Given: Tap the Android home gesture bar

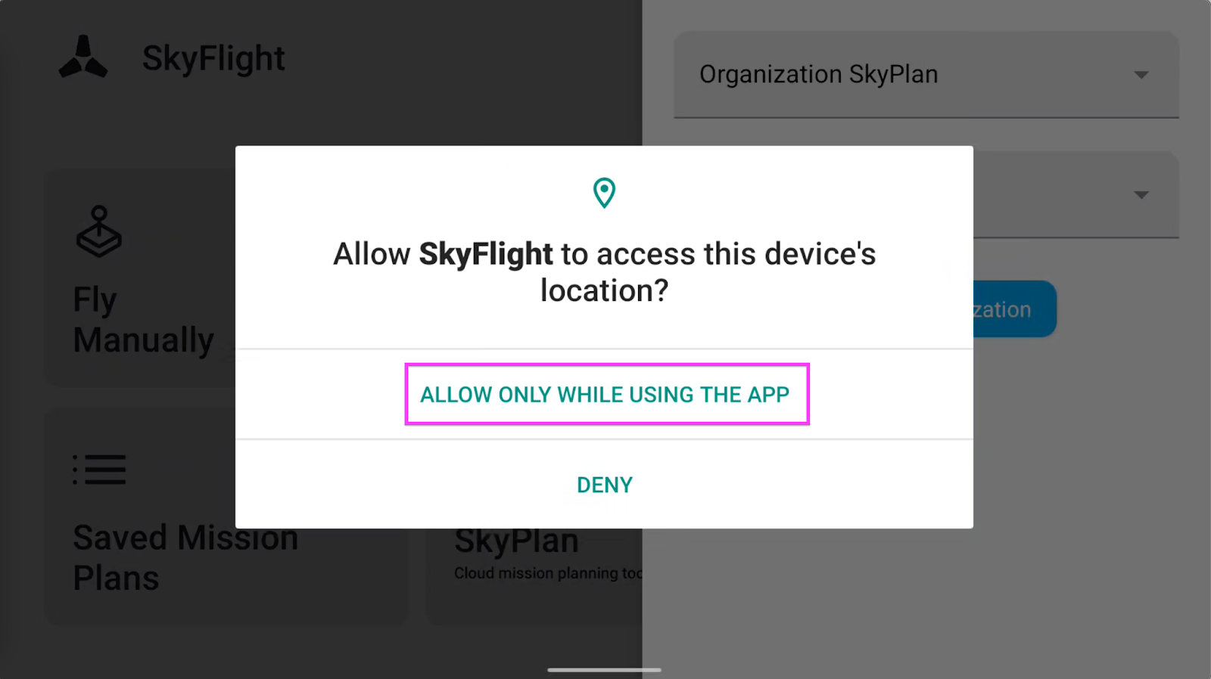Looking at the screenshot, I should (x=605, y=670).
